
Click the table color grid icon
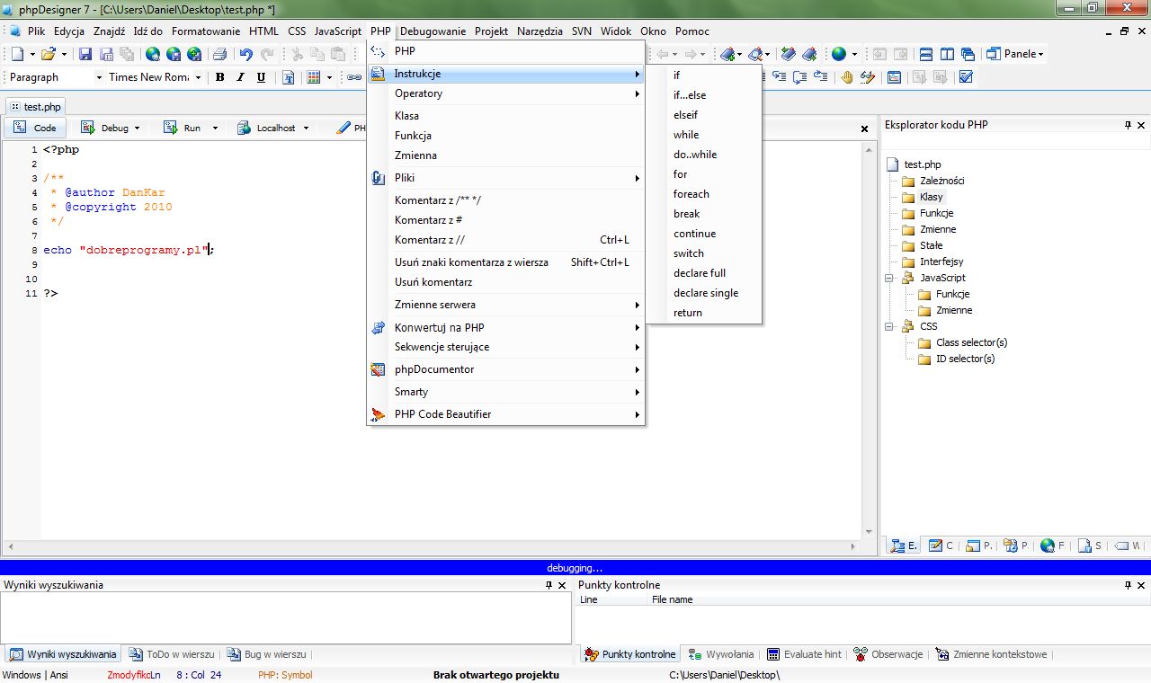point(314,77)
